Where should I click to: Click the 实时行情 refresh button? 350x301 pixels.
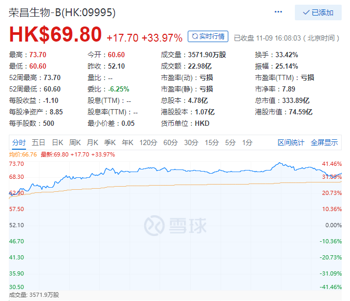coord(208,36)
